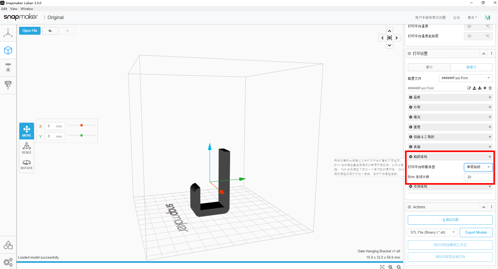The height and width of the screenshot is (269, 498).
Task: Open 打印设置 panel options menu
Action: pos(492,53)
